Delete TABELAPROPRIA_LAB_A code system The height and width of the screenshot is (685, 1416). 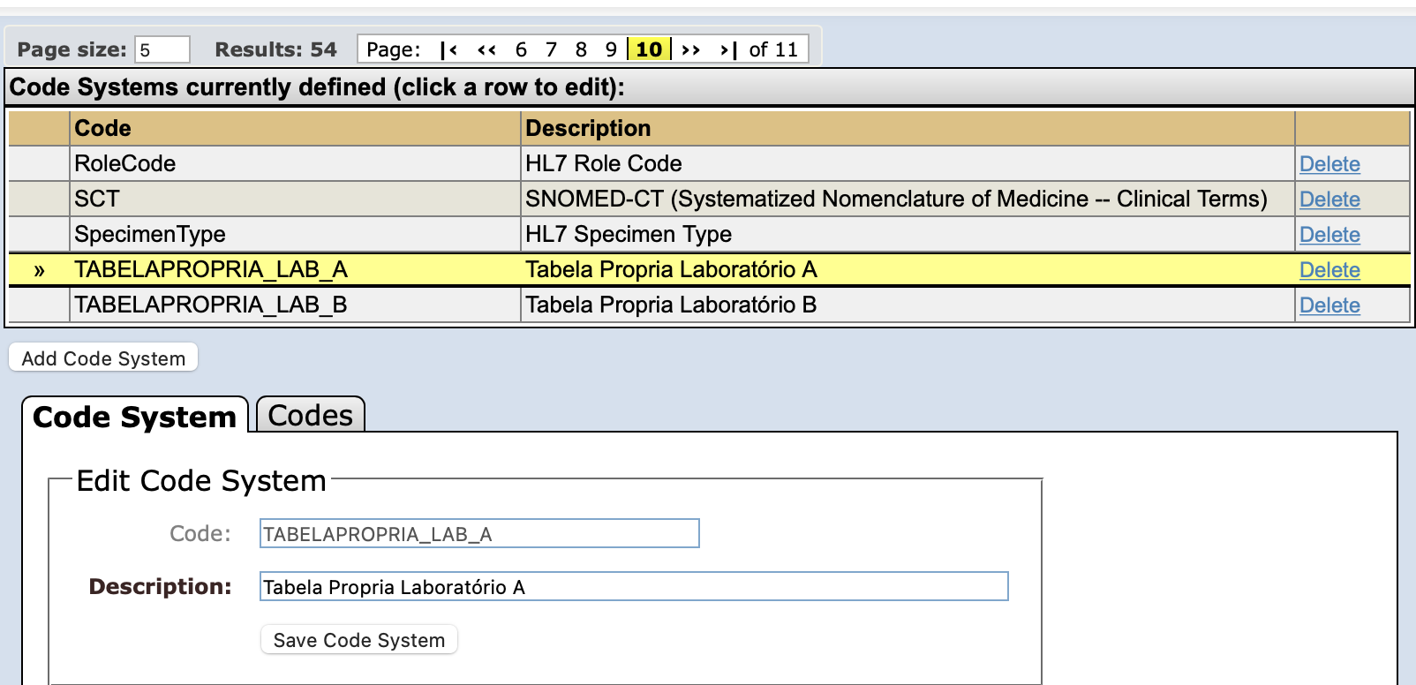(1329, 270)
